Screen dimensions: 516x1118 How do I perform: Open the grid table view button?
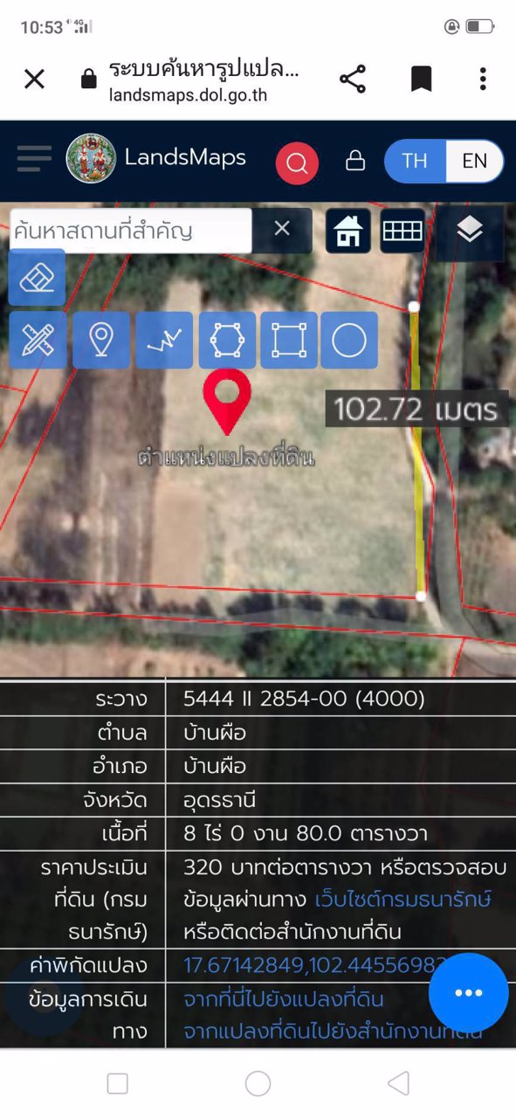click(x=402, y=231)
